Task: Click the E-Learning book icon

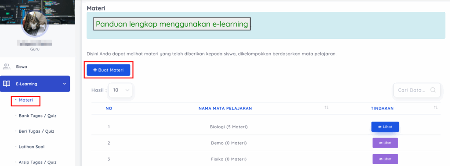Action: [6, 84]
